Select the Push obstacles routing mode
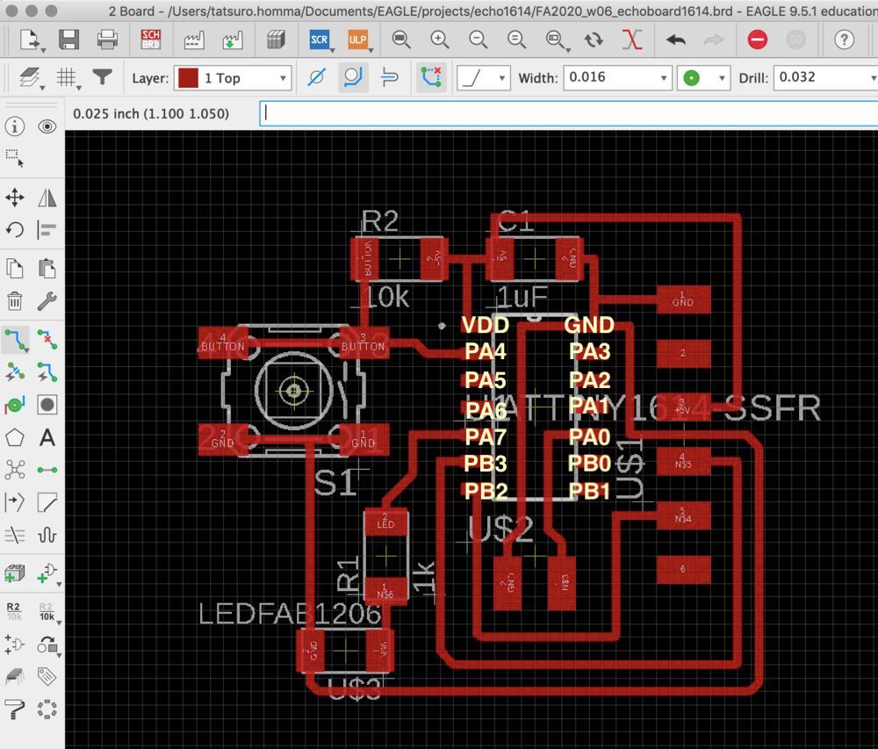The image size is (878, 749). pos(390,78)
